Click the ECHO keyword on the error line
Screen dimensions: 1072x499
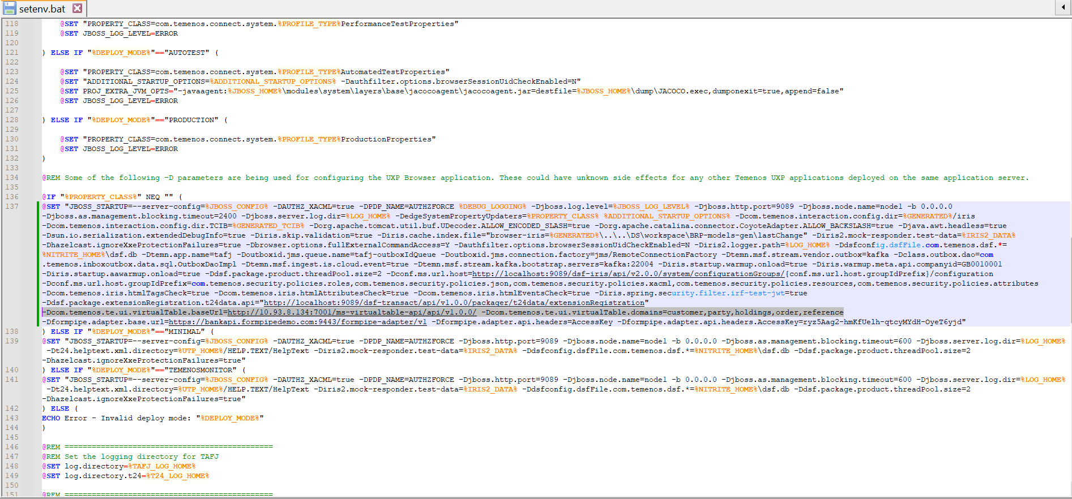pos(51,418)
